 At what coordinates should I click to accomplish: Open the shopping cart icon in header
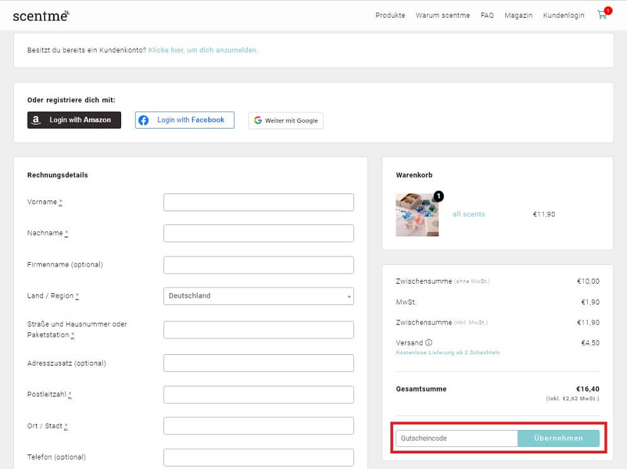point(602,14)
